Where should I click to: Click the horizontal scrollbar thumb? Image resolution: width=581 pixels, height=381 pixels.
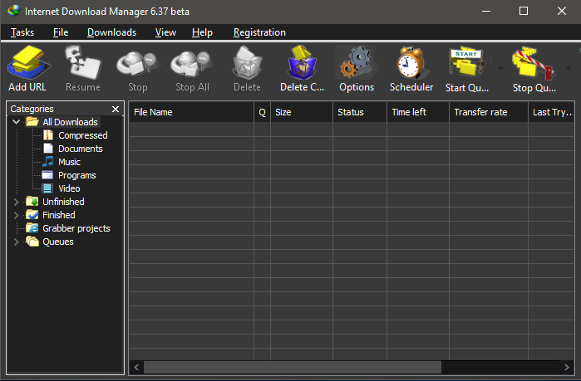click(x=293, y=368)
